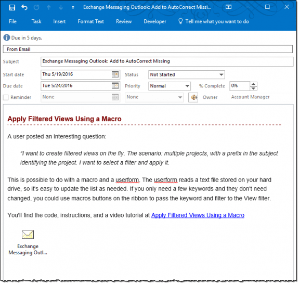
Task: Click the text 'A user posted an interesting question:'
Action: click(57, 137)
